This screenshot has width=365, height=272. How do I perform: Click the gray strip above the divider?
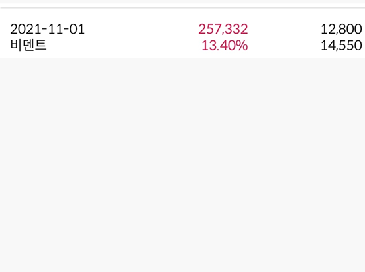coord(183,1)
